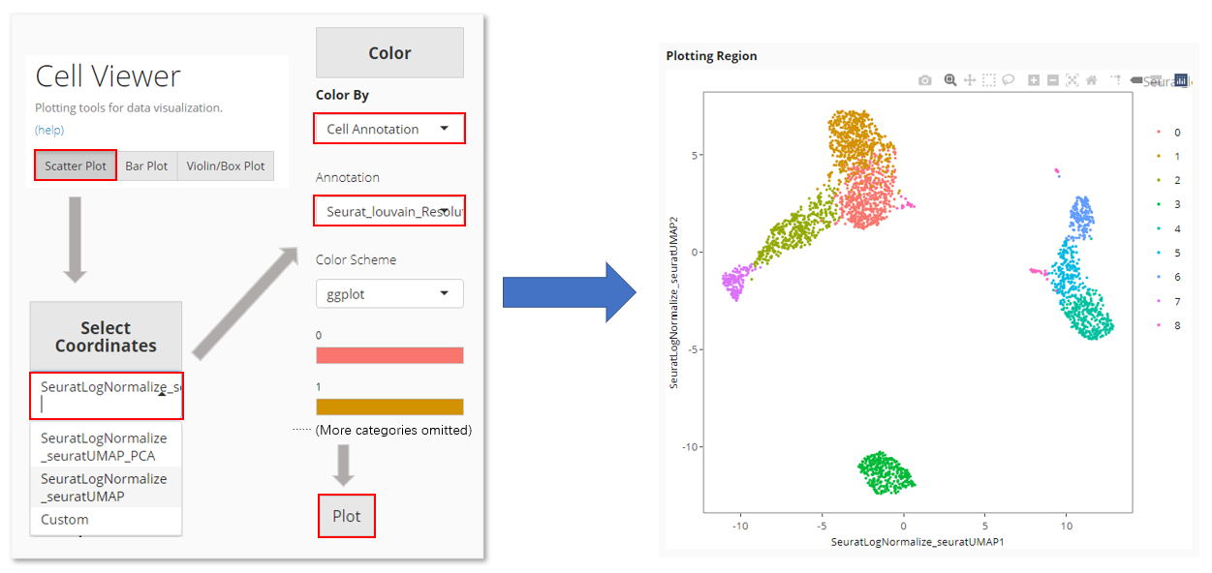Open the Violin/Box Plot tab

225,166
